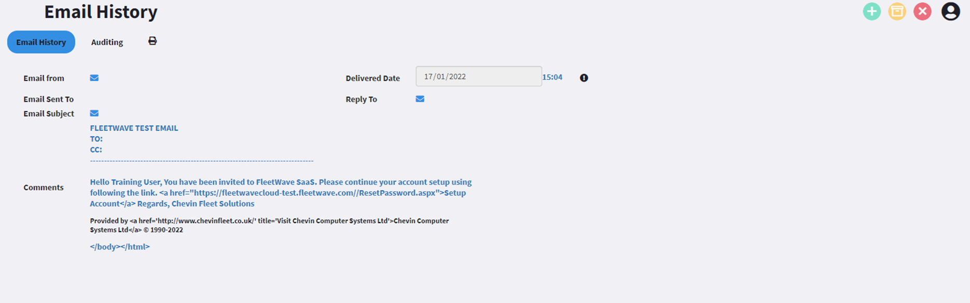Click the green plus add-record icon
The height and width of the screenshot is (303, 970).
871,11
